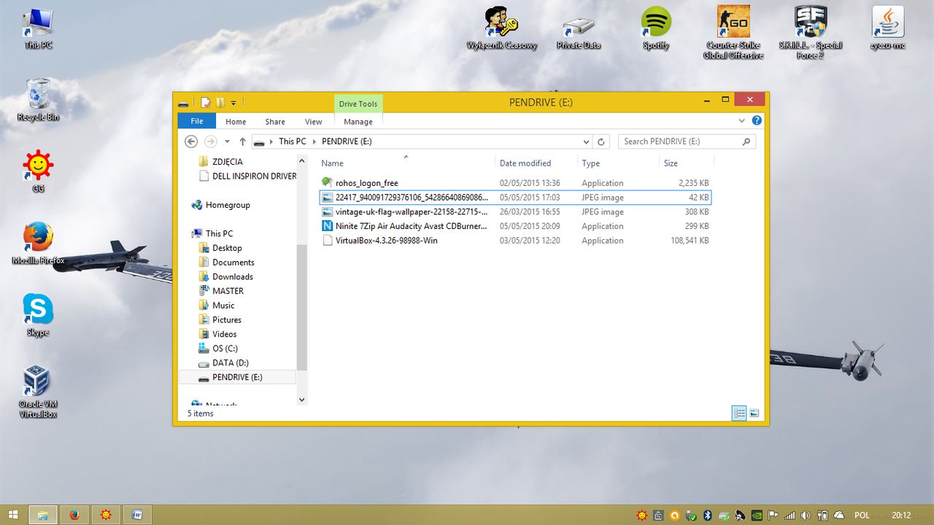Launch the GG sun desktop shortcut
This screenshot has height=525, width=934.
point(38,172)
